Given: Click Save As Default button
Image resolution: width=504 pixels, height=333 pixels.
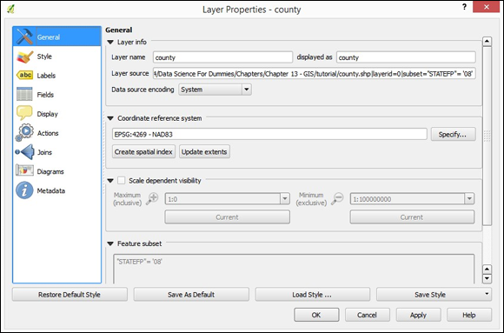Looking at the screenshot, I should (x=191, y=295).
